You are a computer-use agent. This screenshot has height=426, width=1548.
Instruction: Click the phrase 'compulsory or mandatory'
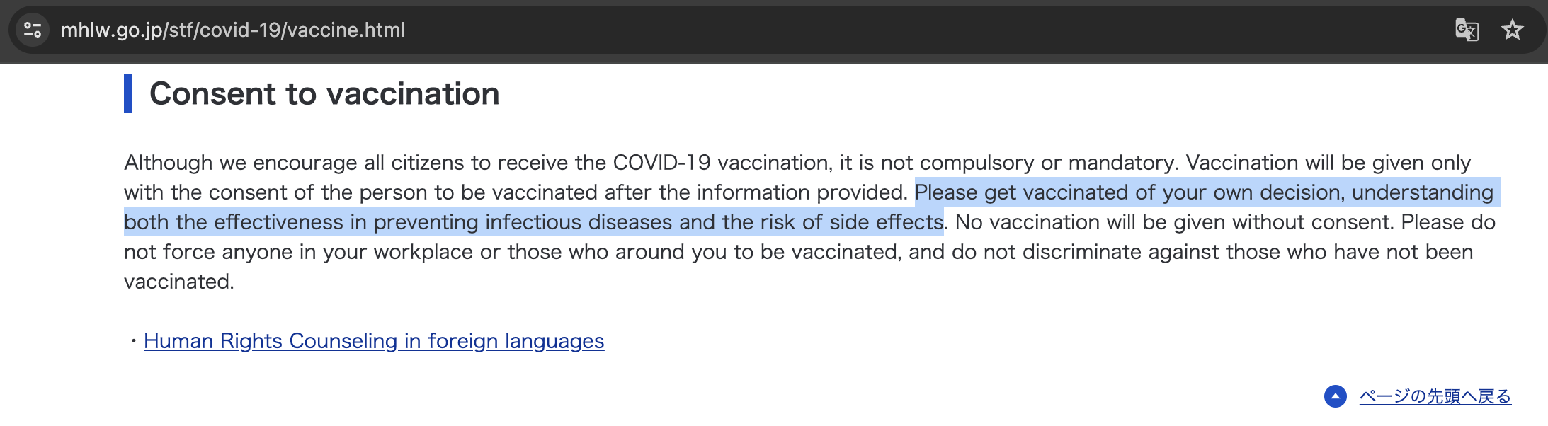click(x=1048, y=163)
